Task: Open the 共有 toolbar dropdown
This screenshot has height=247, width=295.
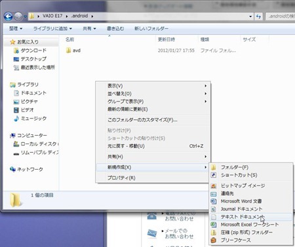Action: click(x=89, y=29)
